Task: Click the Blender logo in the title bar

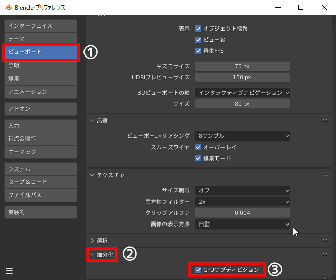Action: click(x=8, y=8)
